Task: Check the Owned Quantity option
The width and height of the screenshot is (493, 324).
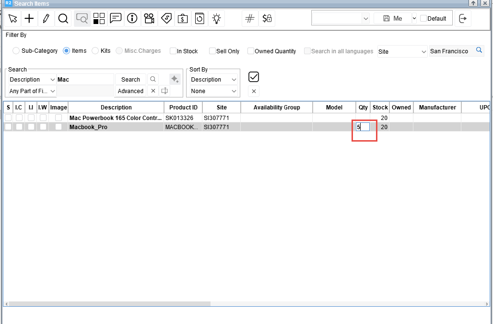Action: pyautogui.click(x=251, y=51)
